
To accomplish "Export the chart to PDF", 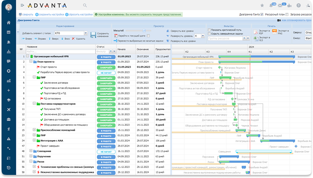I will coord(256,33).
